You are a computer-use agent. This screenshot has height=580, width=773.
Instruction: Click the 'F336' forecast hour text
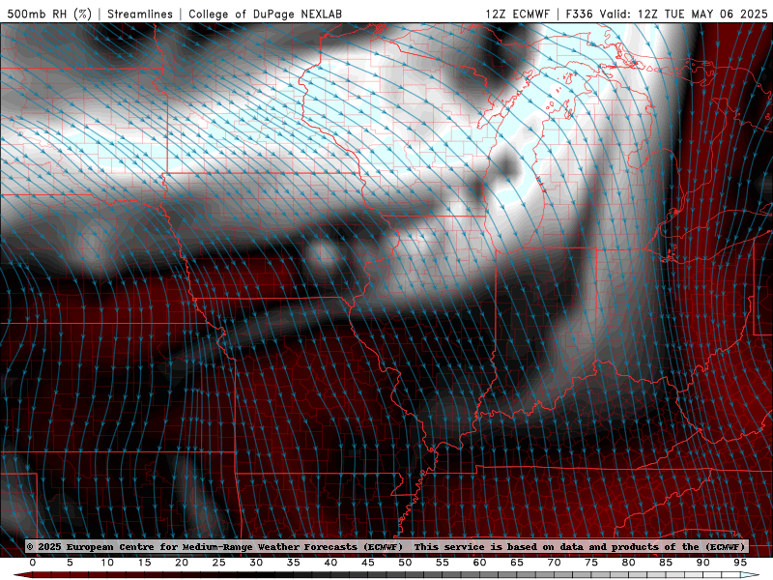(x=579, y=14)
